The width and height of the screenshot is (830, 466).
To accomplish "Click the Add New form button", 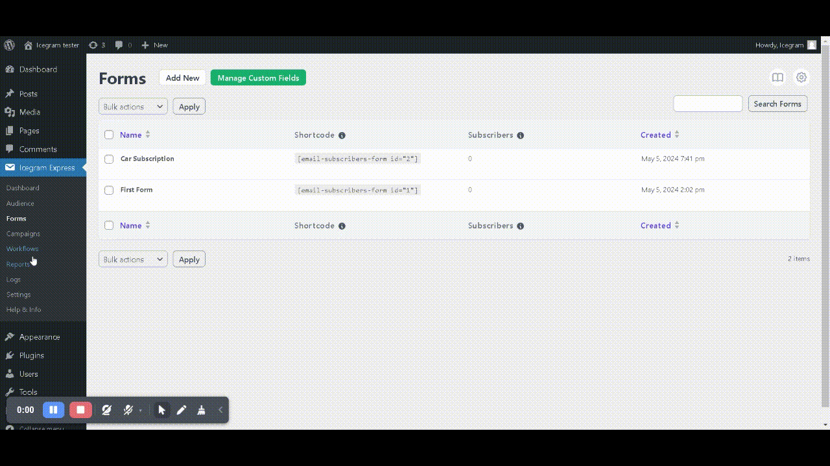I will click(x=182, y=78).
